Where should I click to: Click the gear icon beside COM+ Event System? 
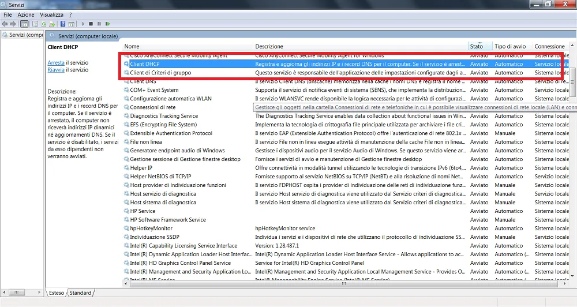coord(126,90)
